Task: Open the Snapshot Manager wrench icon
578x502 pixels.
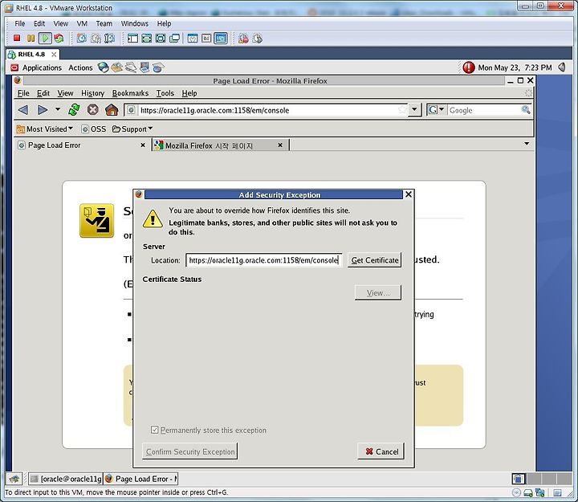Action: [x=109, y=38]
